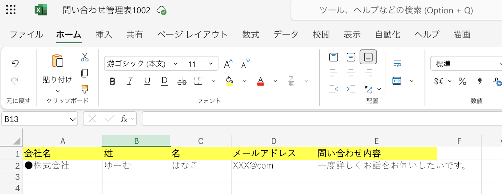Click the copy icon in clipboard group
Image resolution: width=502 pixels, height=194 pixels.
tap(85, 73)
